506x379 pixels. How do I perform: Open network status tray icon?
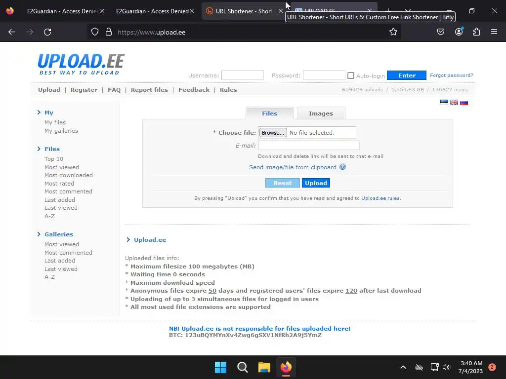(434, 367)
